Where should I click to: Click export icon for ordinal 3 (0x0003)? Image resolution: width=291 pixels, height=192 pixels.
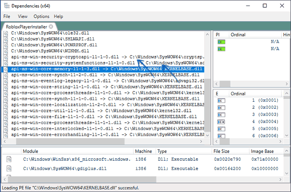point(221,115)
